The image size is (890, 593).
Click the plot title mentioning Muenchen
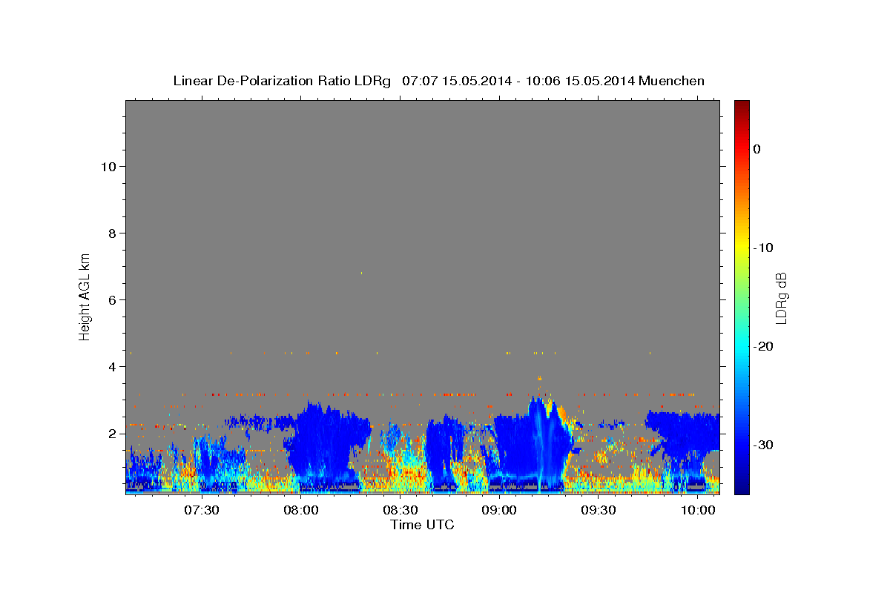pyautogui.click(x=438, y=81)
